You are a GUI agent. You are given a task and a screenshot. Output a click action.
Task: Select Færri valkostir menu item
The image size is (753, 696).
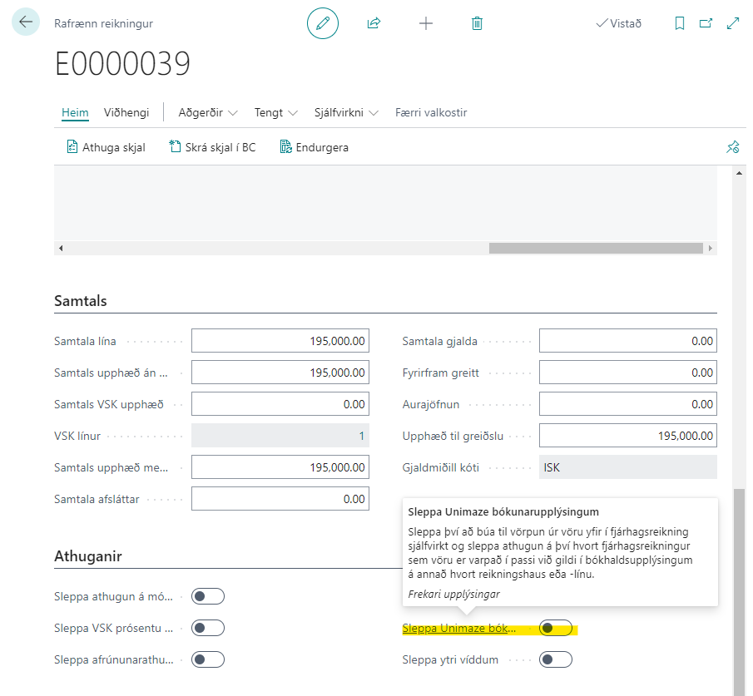click(x=431, y=112)
